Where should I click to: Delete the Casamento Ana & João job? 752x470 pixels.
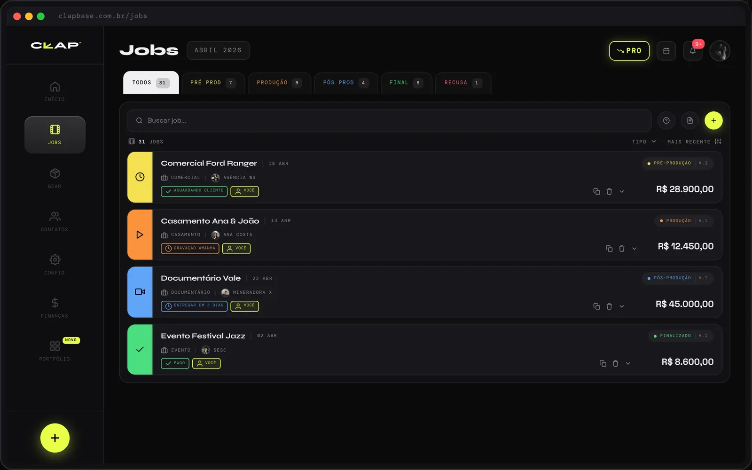(622, 249)
